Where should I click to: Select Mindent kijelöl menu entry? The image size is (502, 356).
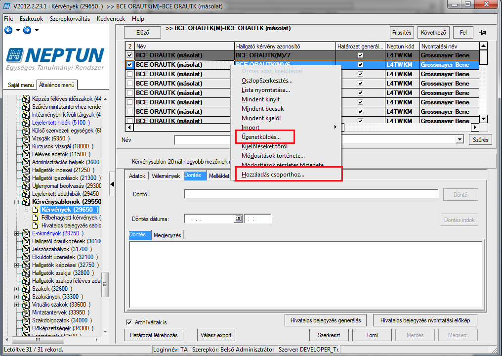(x=261, y=118)
